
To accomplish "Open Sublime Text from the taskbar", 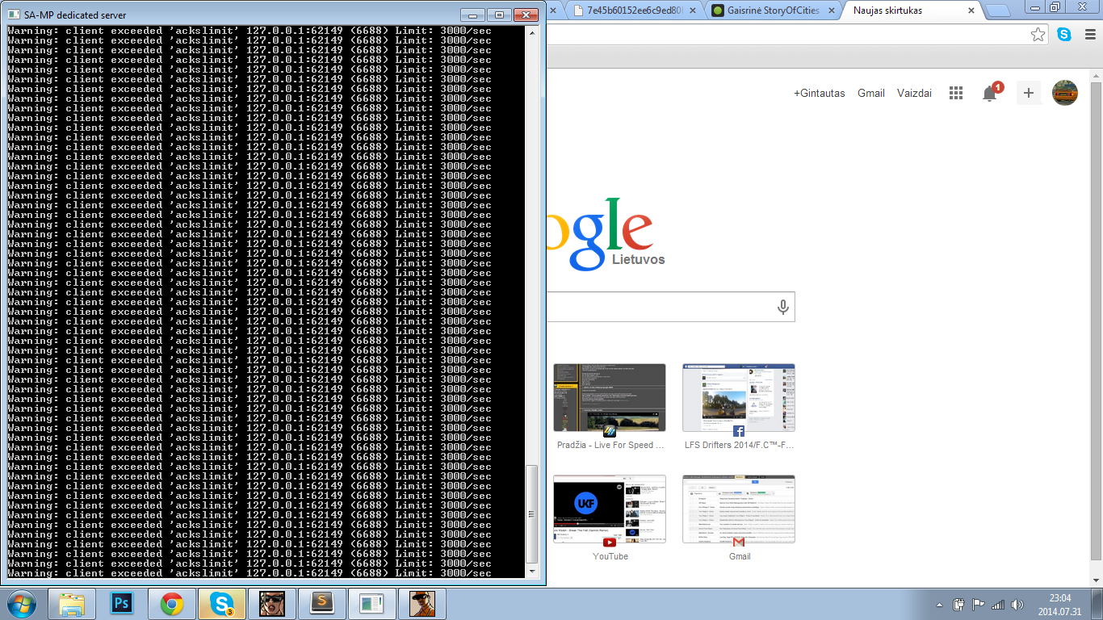I will (x=322, y=603).
